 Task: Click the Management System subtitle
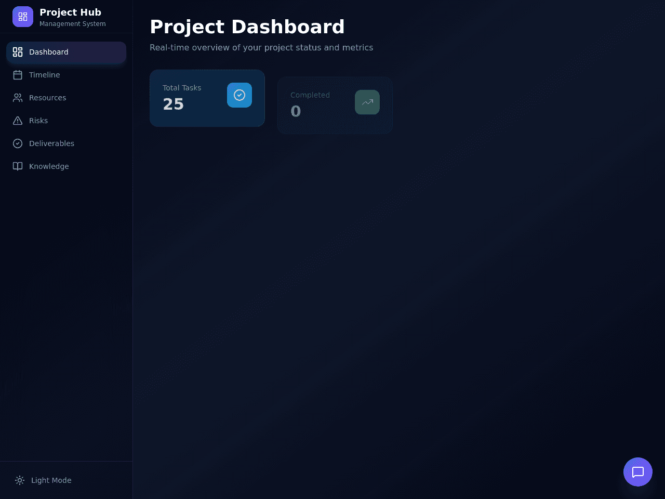(x=73, y=24)
